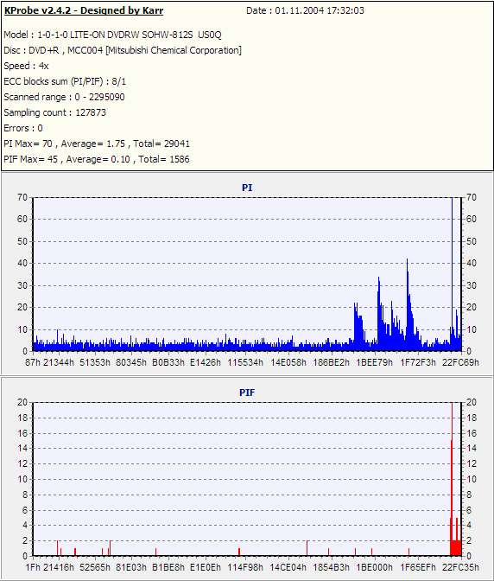Click the Disc MCC004 Mitsubishi info line

pyautogui.click(x=123, y=50)
